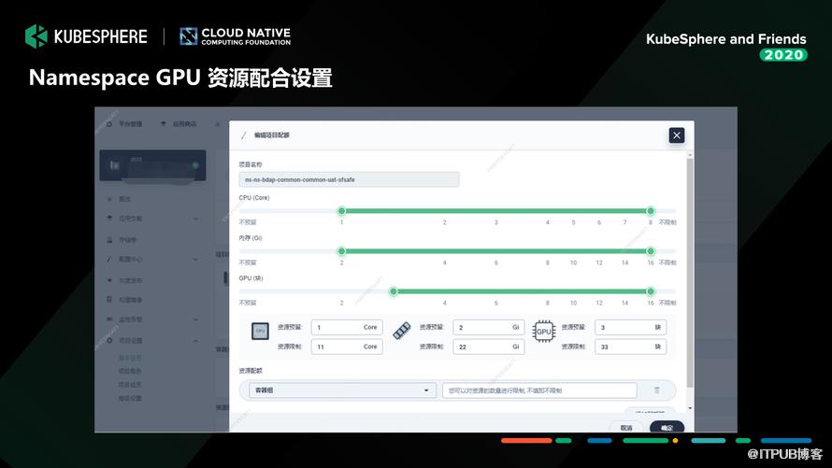Open the 存储卷 sidebar item

tap(127, 239)
